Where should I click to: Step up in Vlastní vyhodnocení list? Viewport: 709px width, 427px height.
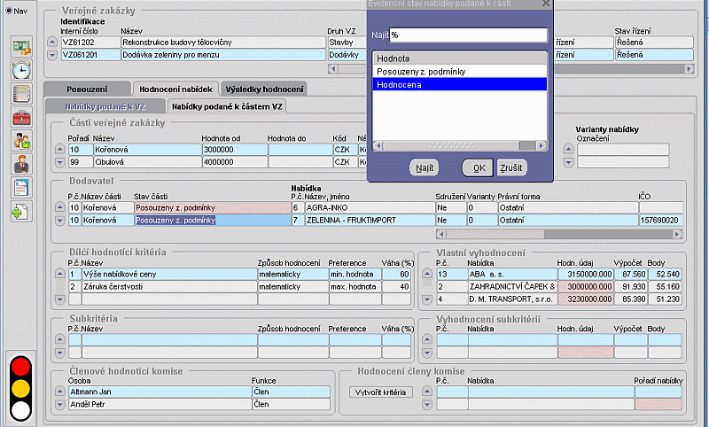pyautogui.click(x=427, y=274)
